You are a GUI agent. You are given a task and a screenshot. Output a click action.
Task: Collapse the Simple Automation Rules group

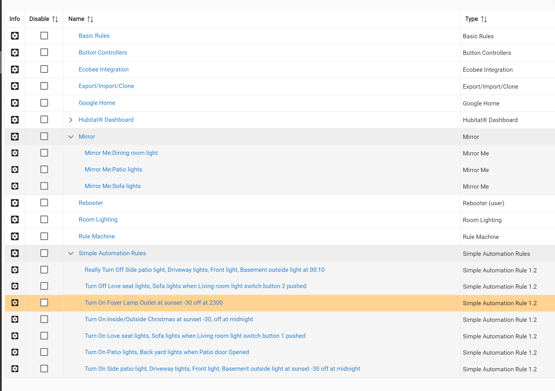71,253
